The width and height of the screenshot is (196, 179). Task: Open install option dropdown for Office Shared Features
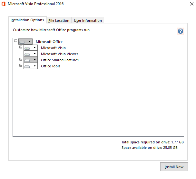(31, 60)
